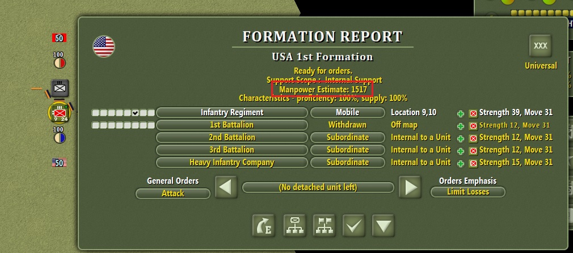Click Strength 39, Move 31 text
Screen dimensions: 573x253
[516, 113]
